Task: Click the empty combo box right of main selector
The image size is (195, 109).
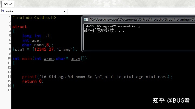Action: pyautogui.click(x=131, y=12)
